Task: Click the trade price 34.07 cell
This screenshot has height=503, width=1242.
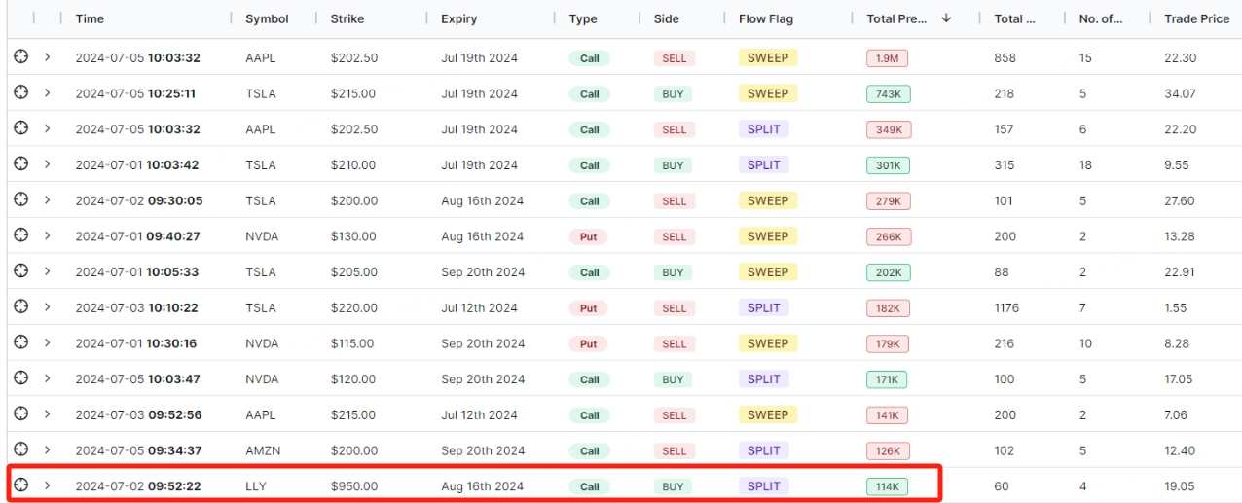Action: [x=1181, y=93]
